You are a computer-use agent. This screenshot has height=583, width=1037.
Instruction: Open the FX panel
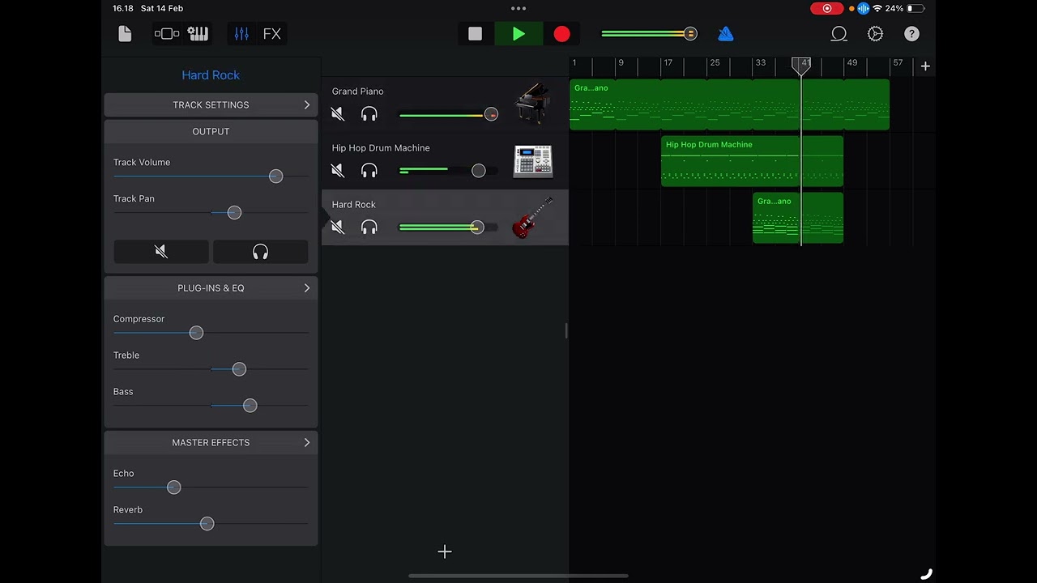(x=272, y=34)
